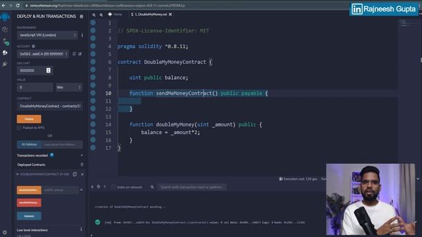Click the Load contract from Address field
This screenshot has width=422, height=237.
(62, 145)
